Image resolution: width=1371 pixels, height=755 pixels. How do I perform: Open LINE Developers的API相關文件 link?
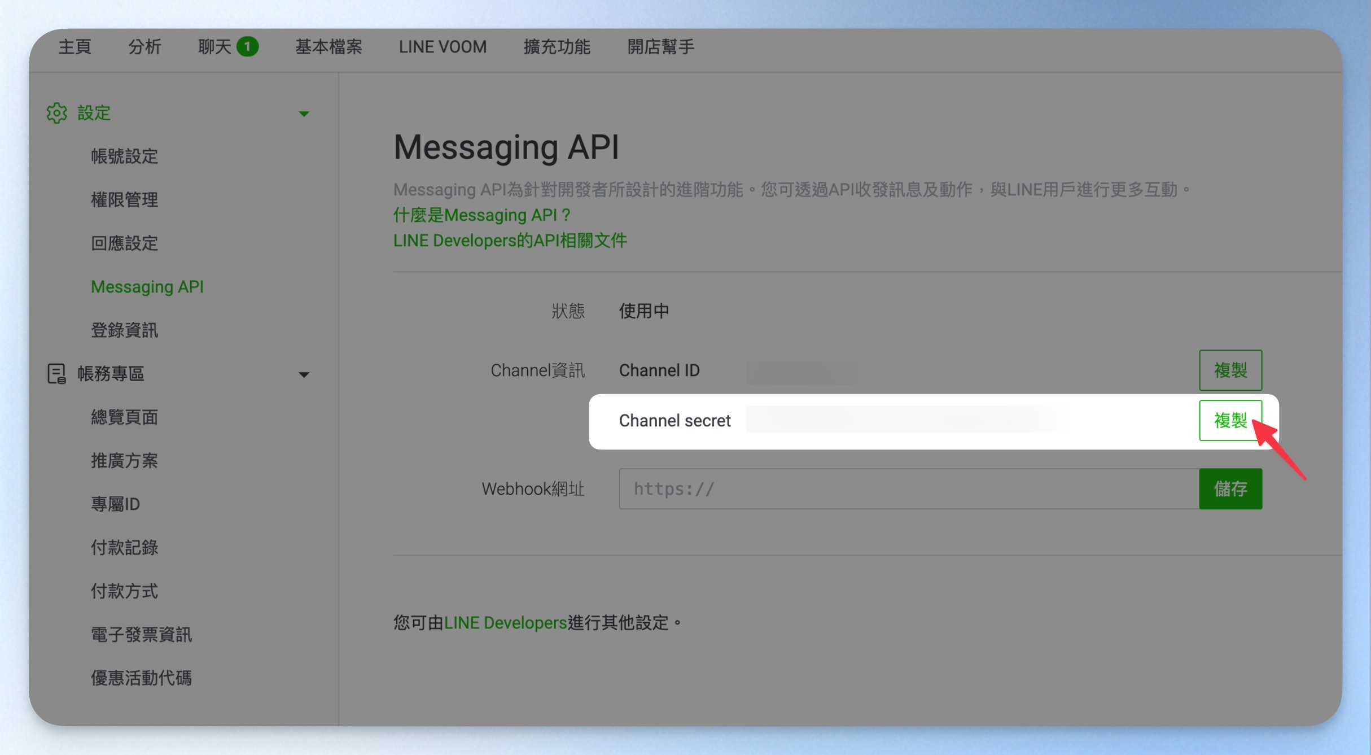(510, 241)
